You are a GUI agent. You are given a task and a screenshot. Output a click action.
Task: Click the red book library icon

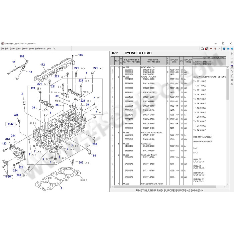point(206,49)
